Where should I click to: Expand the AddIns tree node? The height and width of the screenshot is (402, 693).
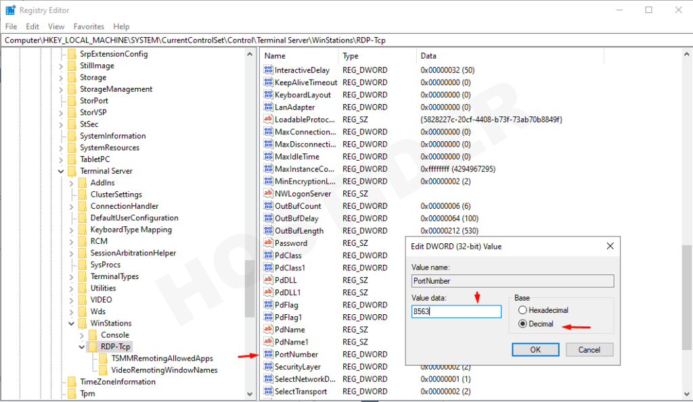72,183
